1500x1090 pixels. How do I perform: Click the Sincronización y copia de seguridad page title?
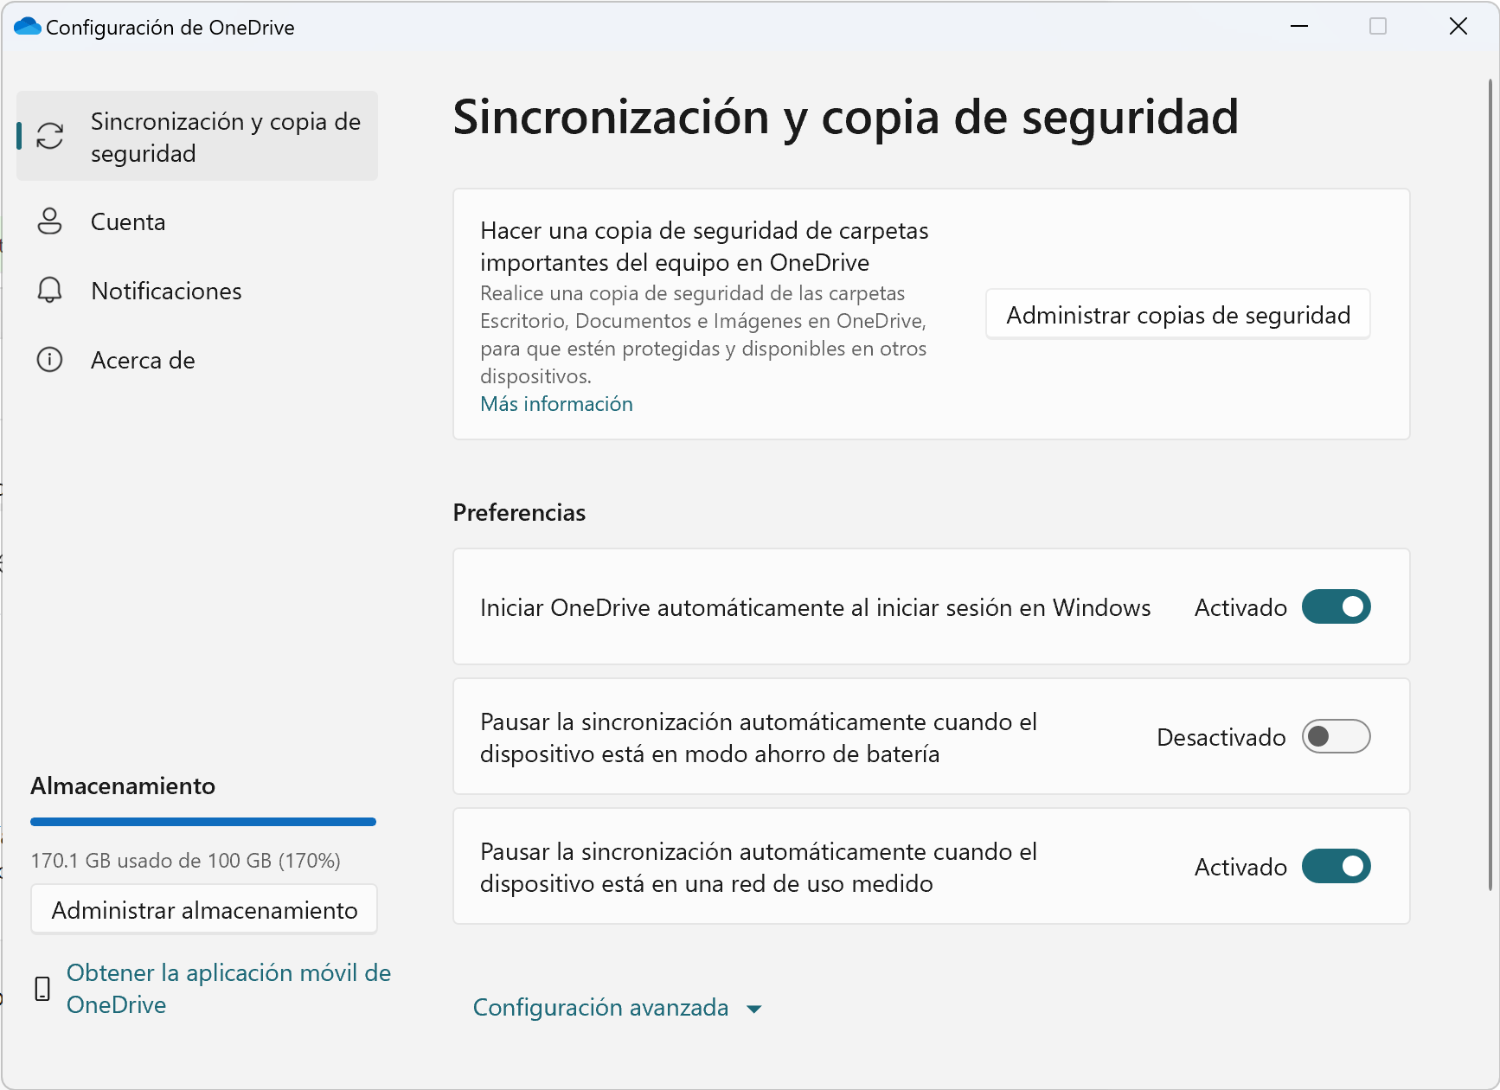[845, 118]
